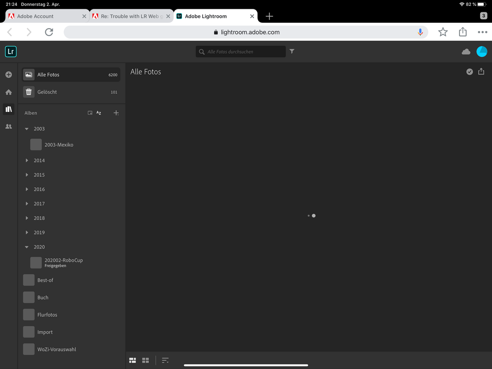The width and height of the screenshot is (492, 369).
Task: Bookmark page with the star icon
Action: pos(443,32)
